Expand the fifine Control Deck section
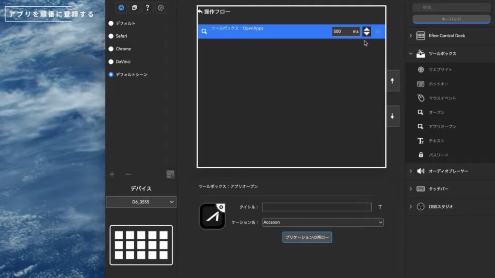The width and height of the screenshot is (495, 278). (411, 36)
